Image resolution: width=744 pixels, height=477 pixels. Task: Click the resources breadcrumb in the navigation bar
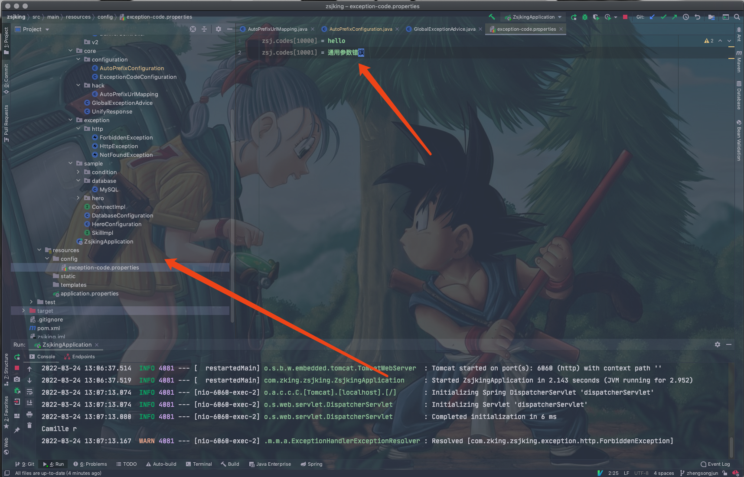(78, 17)
